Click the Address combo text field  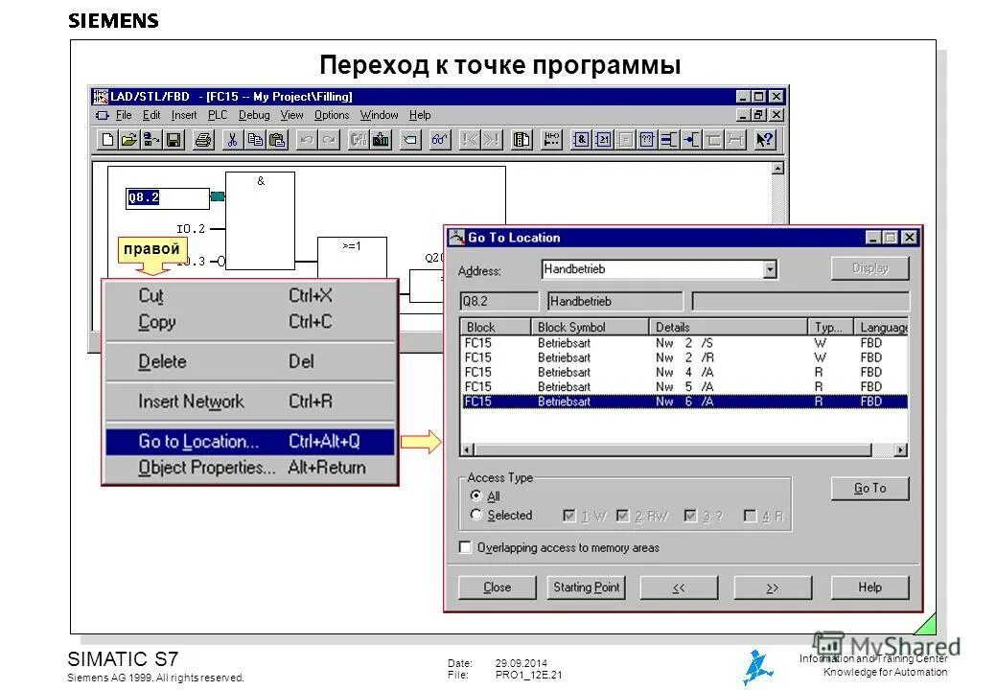pos(653,269)
